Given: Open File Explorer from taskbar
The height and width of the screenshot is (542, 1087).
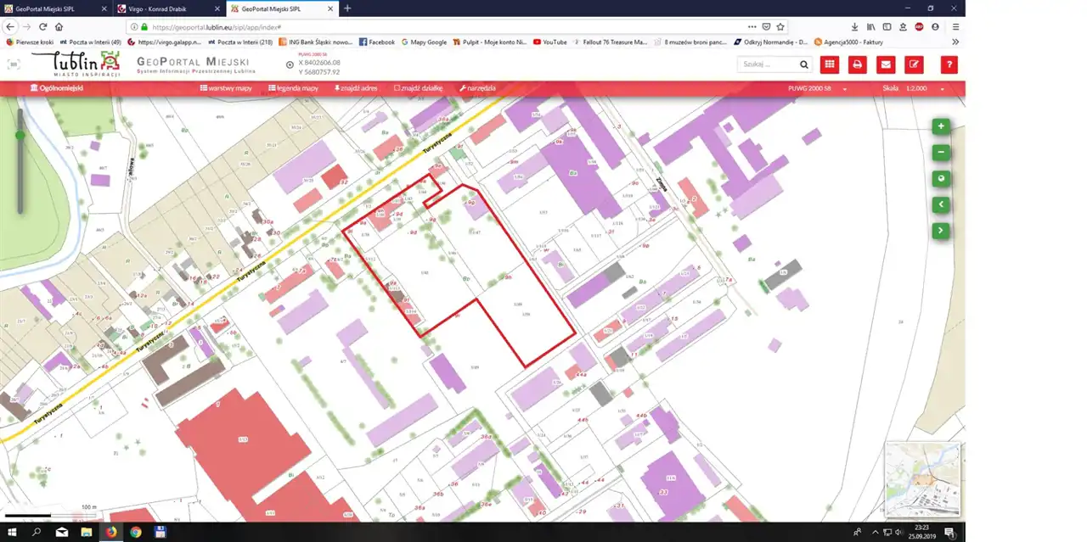Looking at the screenshot, I should pos(86,532).
